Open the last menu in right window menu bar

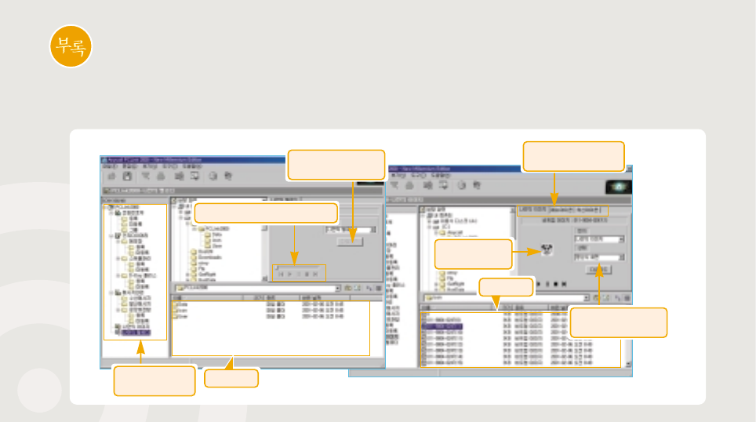tap(441, 176)
